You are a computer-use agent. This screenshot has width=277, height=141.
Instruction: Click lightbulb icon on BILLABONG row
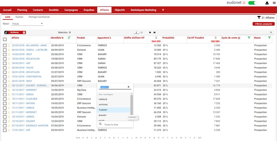coord(9,46)
